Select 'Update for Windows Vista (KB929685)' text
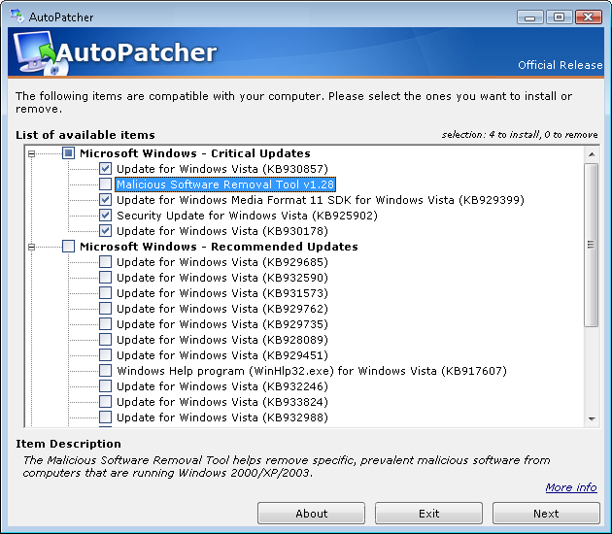The image size is (612, 534). (x=222, y=262)
